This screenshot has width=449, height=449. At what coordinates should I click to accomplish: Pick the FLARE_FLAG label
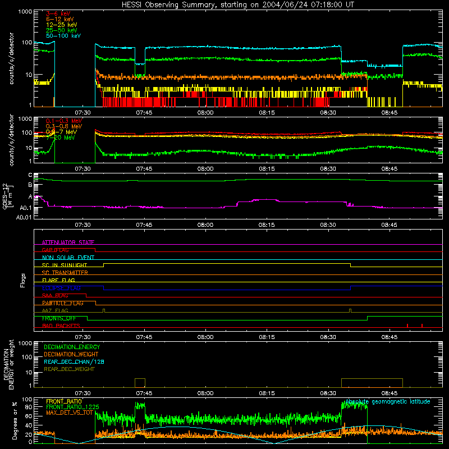58,280
